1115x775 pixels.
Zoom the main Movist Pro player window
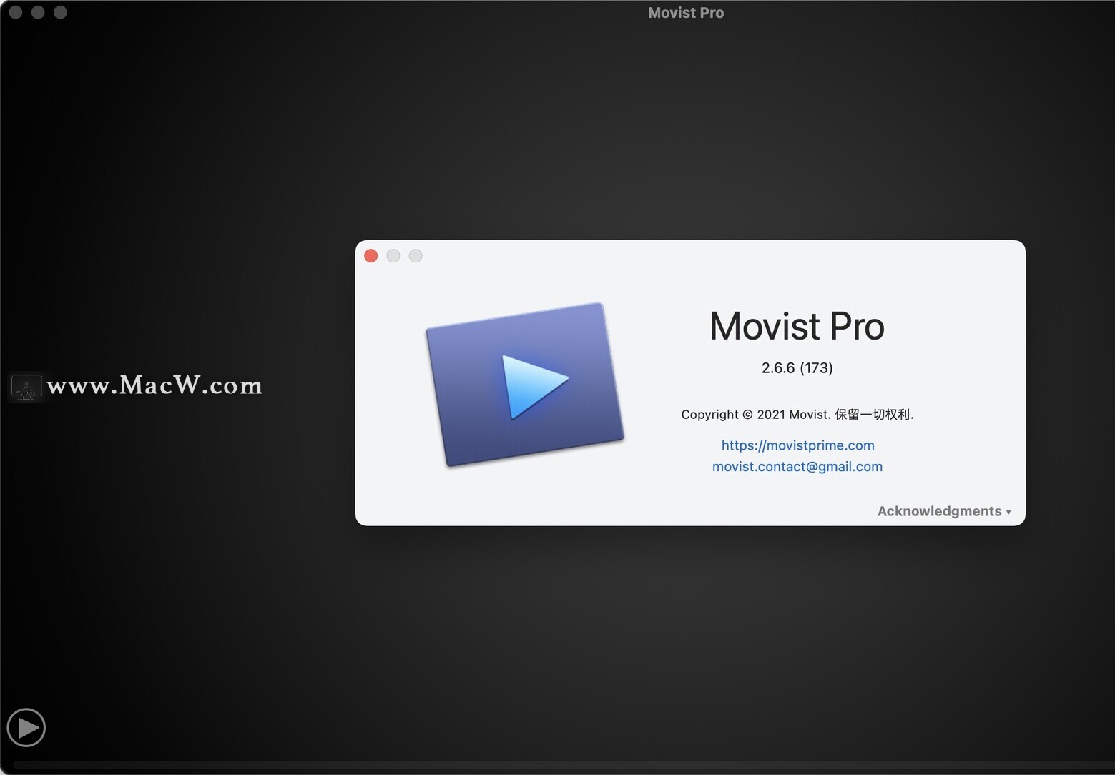60,12
